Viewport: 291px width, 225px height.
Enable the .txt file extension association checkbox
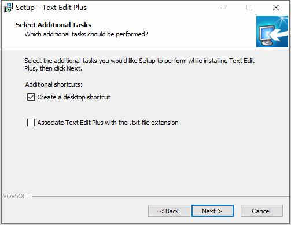pyautogui.click(x=31, y=123)
